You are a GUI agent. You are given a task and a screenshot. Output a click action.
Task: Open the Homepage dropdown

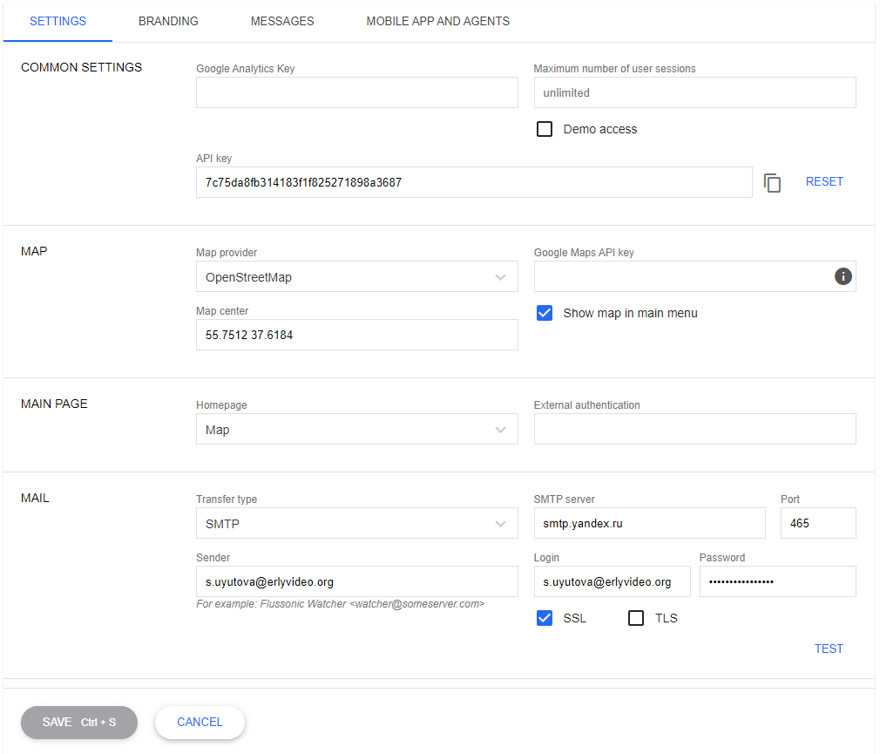pos(501,429)
